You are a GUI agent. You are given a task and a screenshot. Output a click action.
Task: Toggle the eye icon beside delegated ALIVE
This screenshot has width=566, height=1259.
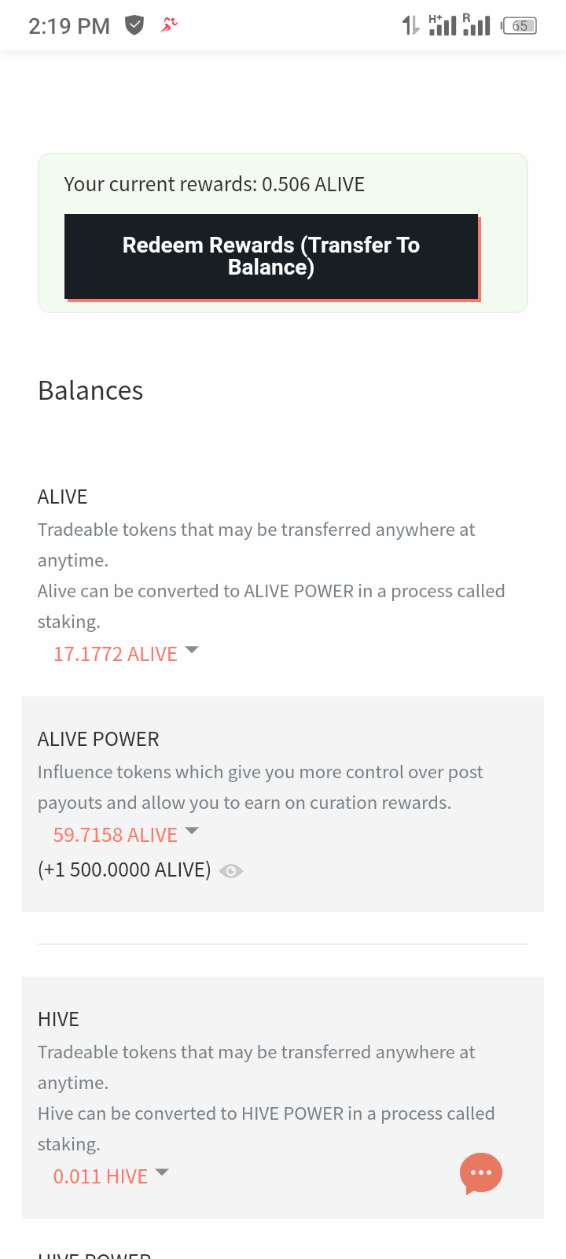(231, 871)
